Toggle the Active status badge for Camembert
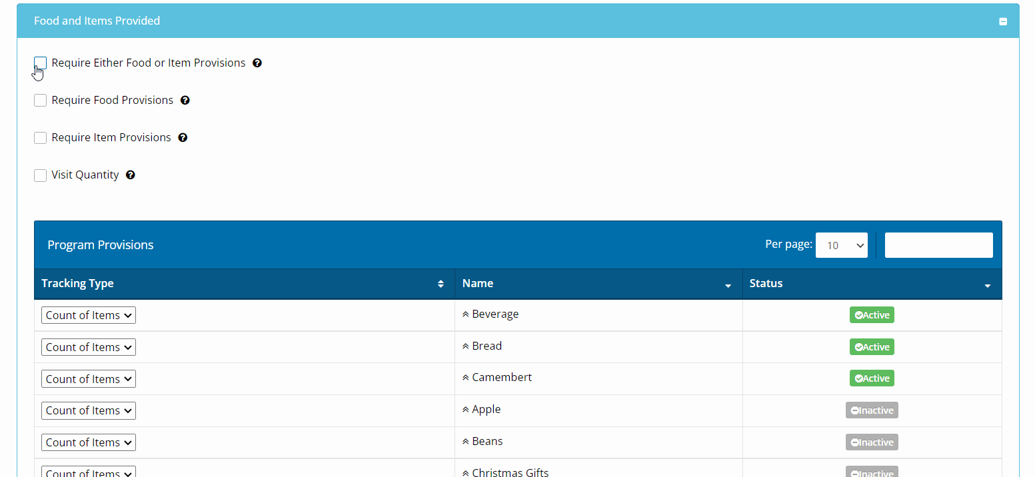 [x=872, y=378]
